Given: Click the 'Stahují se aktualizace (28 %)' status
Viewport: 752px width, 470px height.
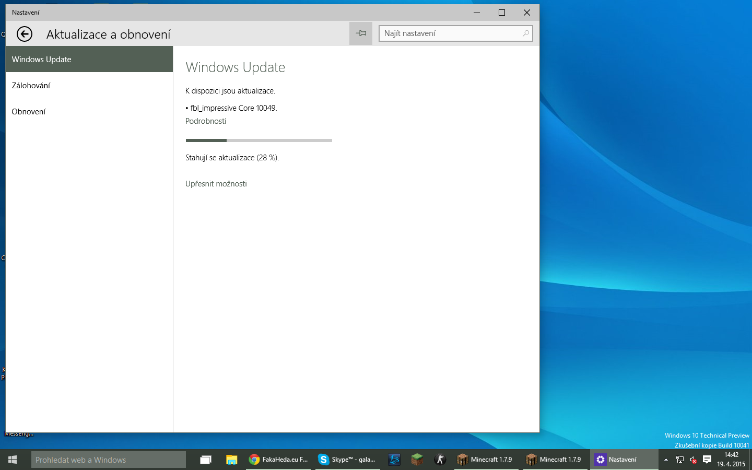Looking at the screenshot, I should click(232, 158).
